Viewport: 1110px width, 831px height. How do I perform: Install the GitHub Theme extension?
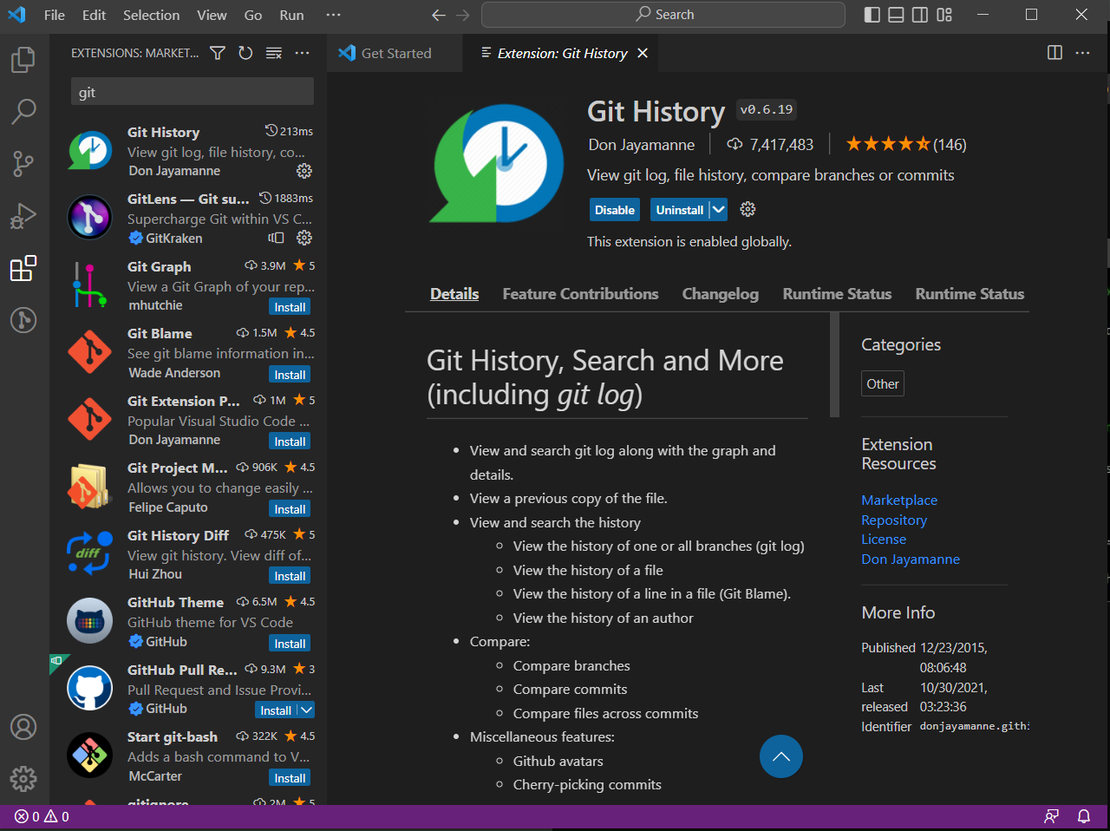click(x=290, y=644)
